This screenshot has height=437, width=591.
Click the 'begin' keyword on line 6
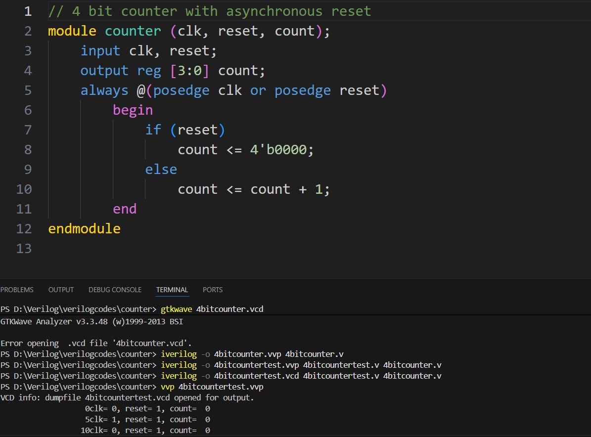click(133, 110)
